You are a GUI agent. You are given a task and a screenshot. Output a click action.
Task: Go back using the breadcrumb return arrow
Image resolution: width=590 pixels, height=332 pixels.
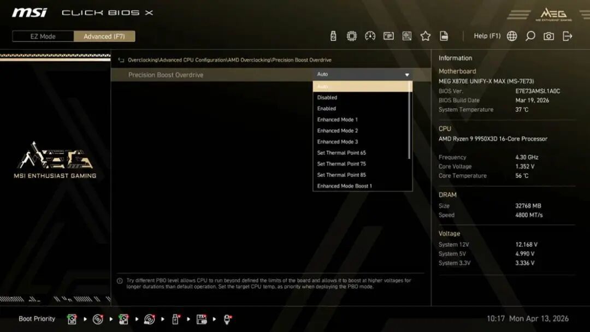[121, 60]
